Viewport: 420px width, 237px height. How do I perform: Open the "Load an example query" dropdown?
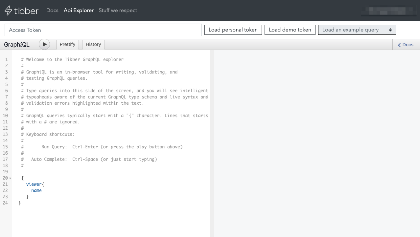pyautogui.click(x=357, y=30)
